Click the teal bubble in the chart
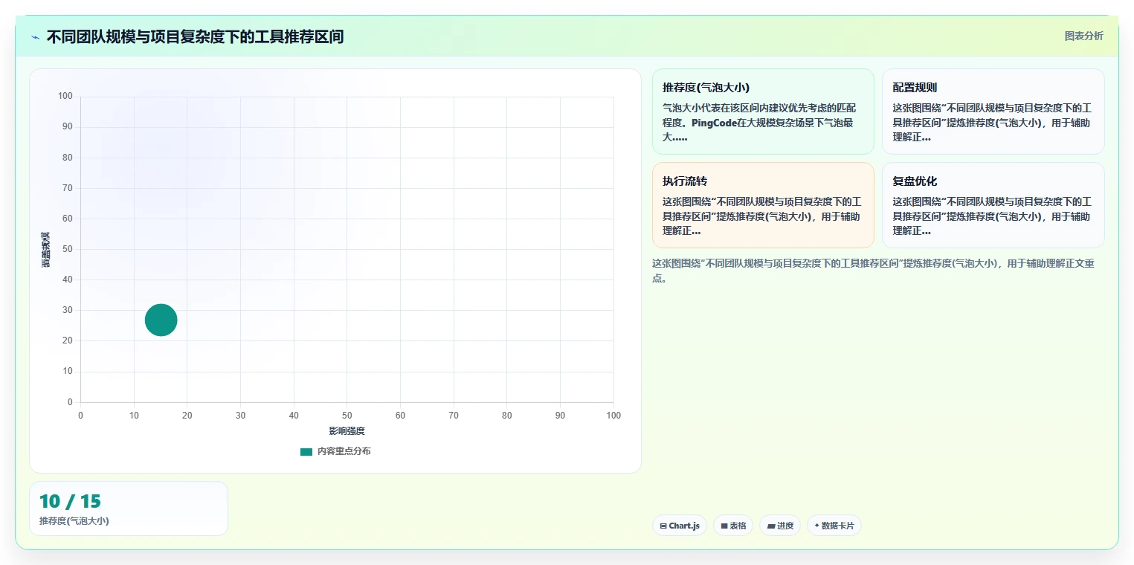Image resolution: width=1134 pixels, height=565 pixels. click(161, 320)
